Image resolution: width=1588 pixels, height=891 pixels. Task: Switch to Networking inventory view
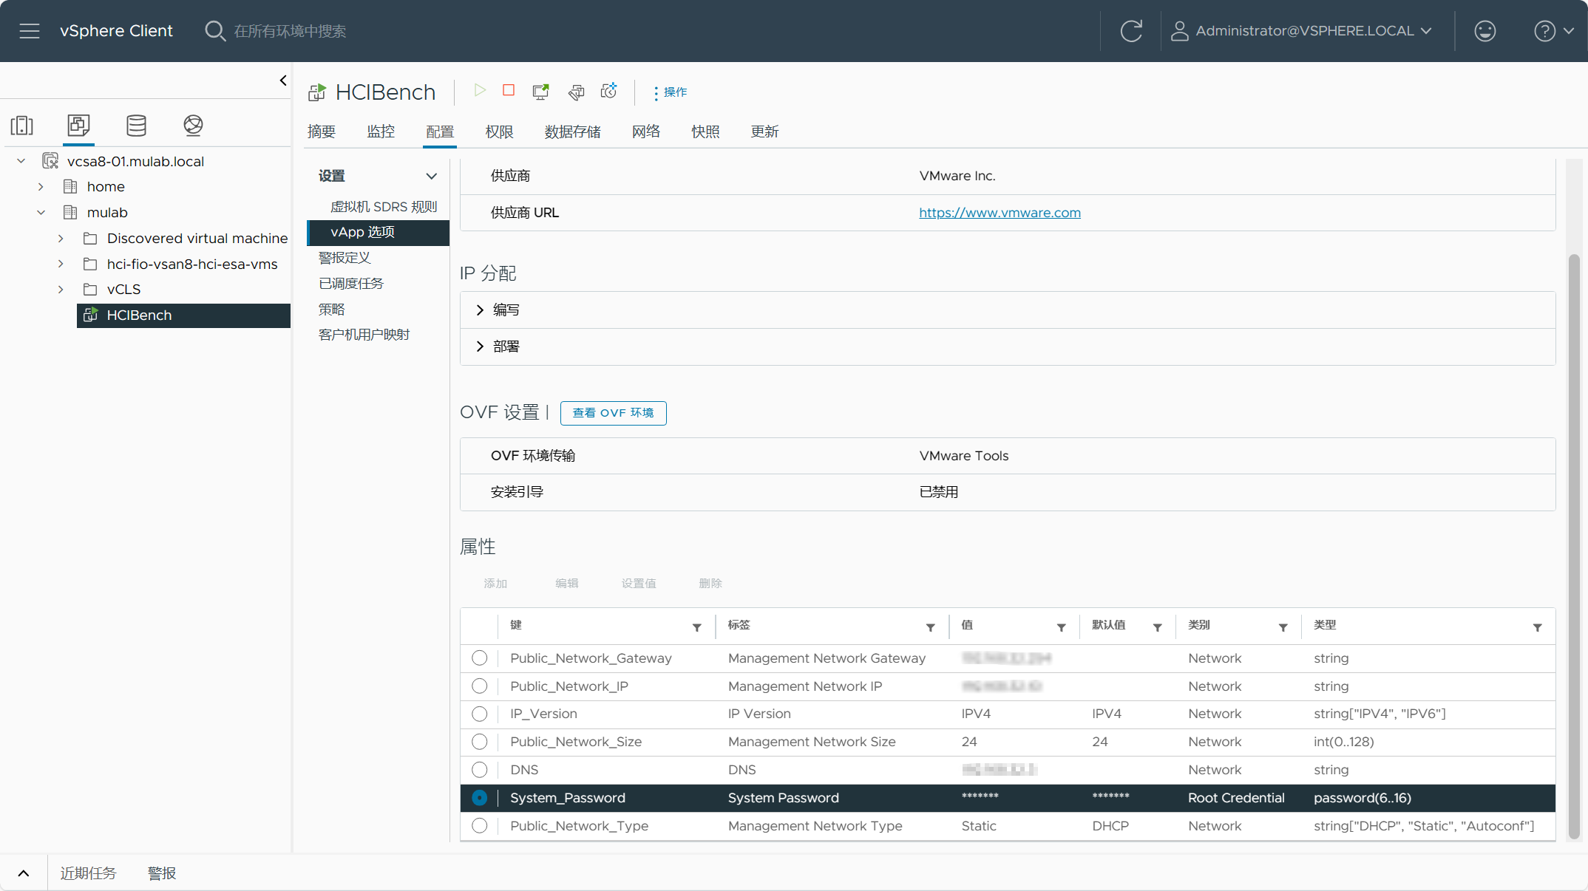[193, 125]
